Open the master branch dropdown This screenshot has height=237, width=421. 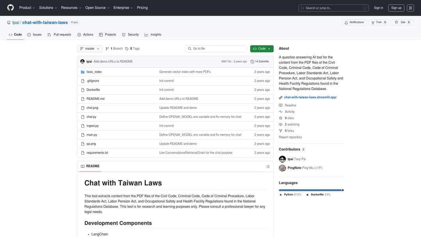[x=90, y=49]
